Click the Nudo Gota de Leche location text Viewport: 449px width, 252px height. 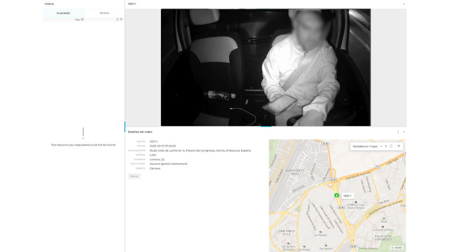click(200, 150)
